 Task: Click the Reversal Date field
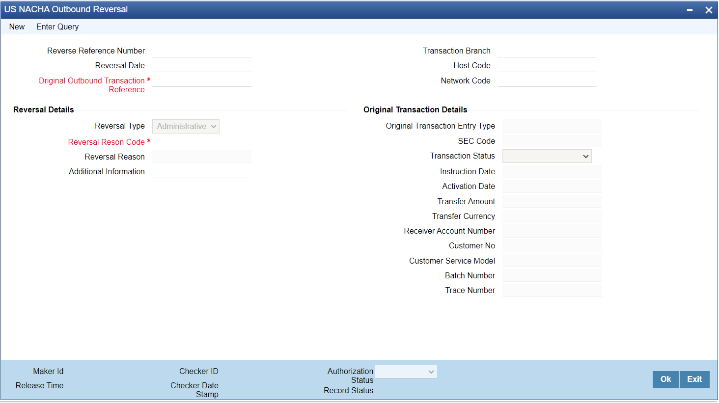point(202,66)
